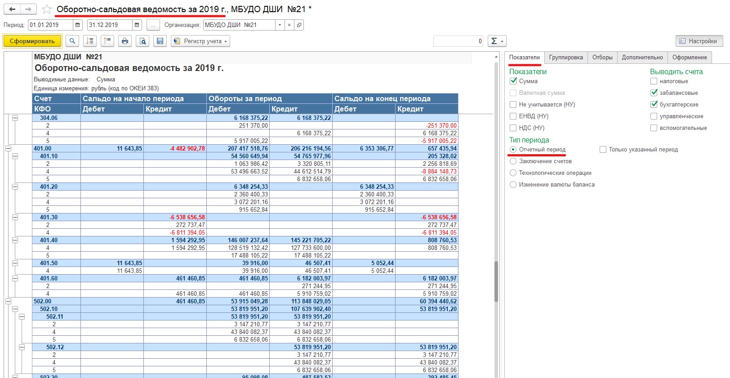Switch to the Группировка tab
The image size is (730, 378).
(x=565, y=57)
